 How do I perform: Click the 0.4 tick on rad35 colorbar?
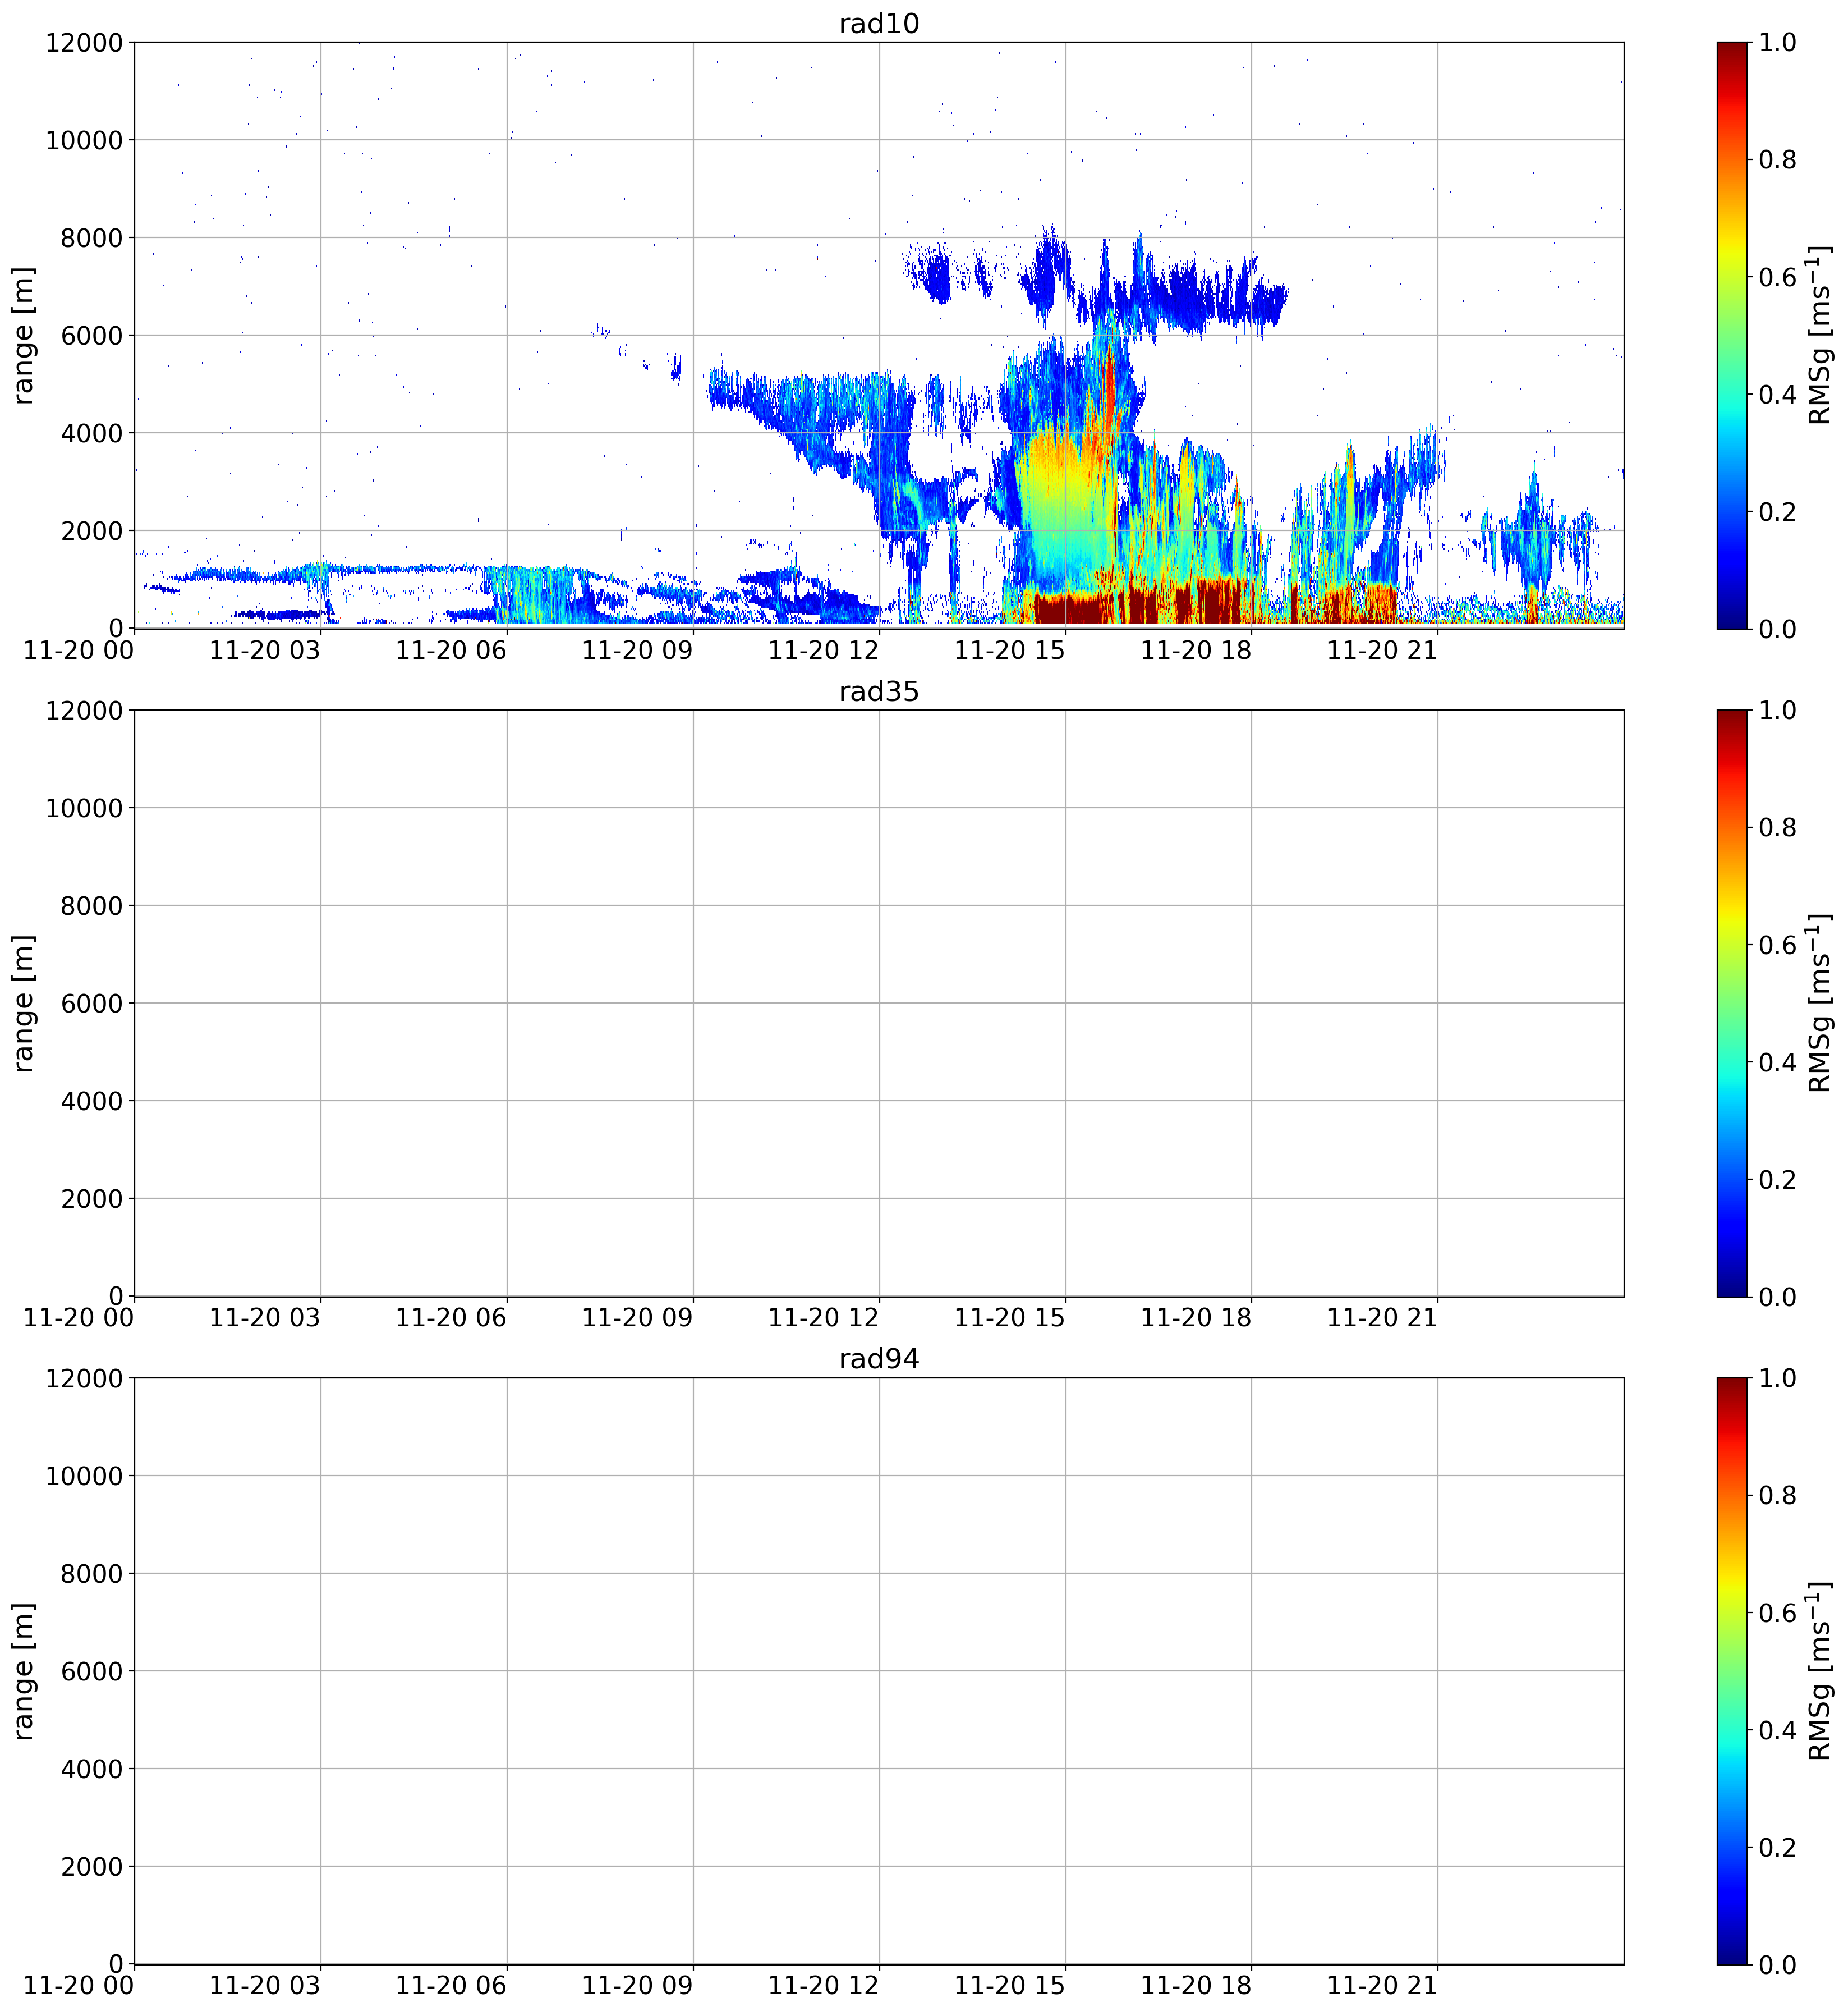pyautogui.click(x=1777, y=1062)
